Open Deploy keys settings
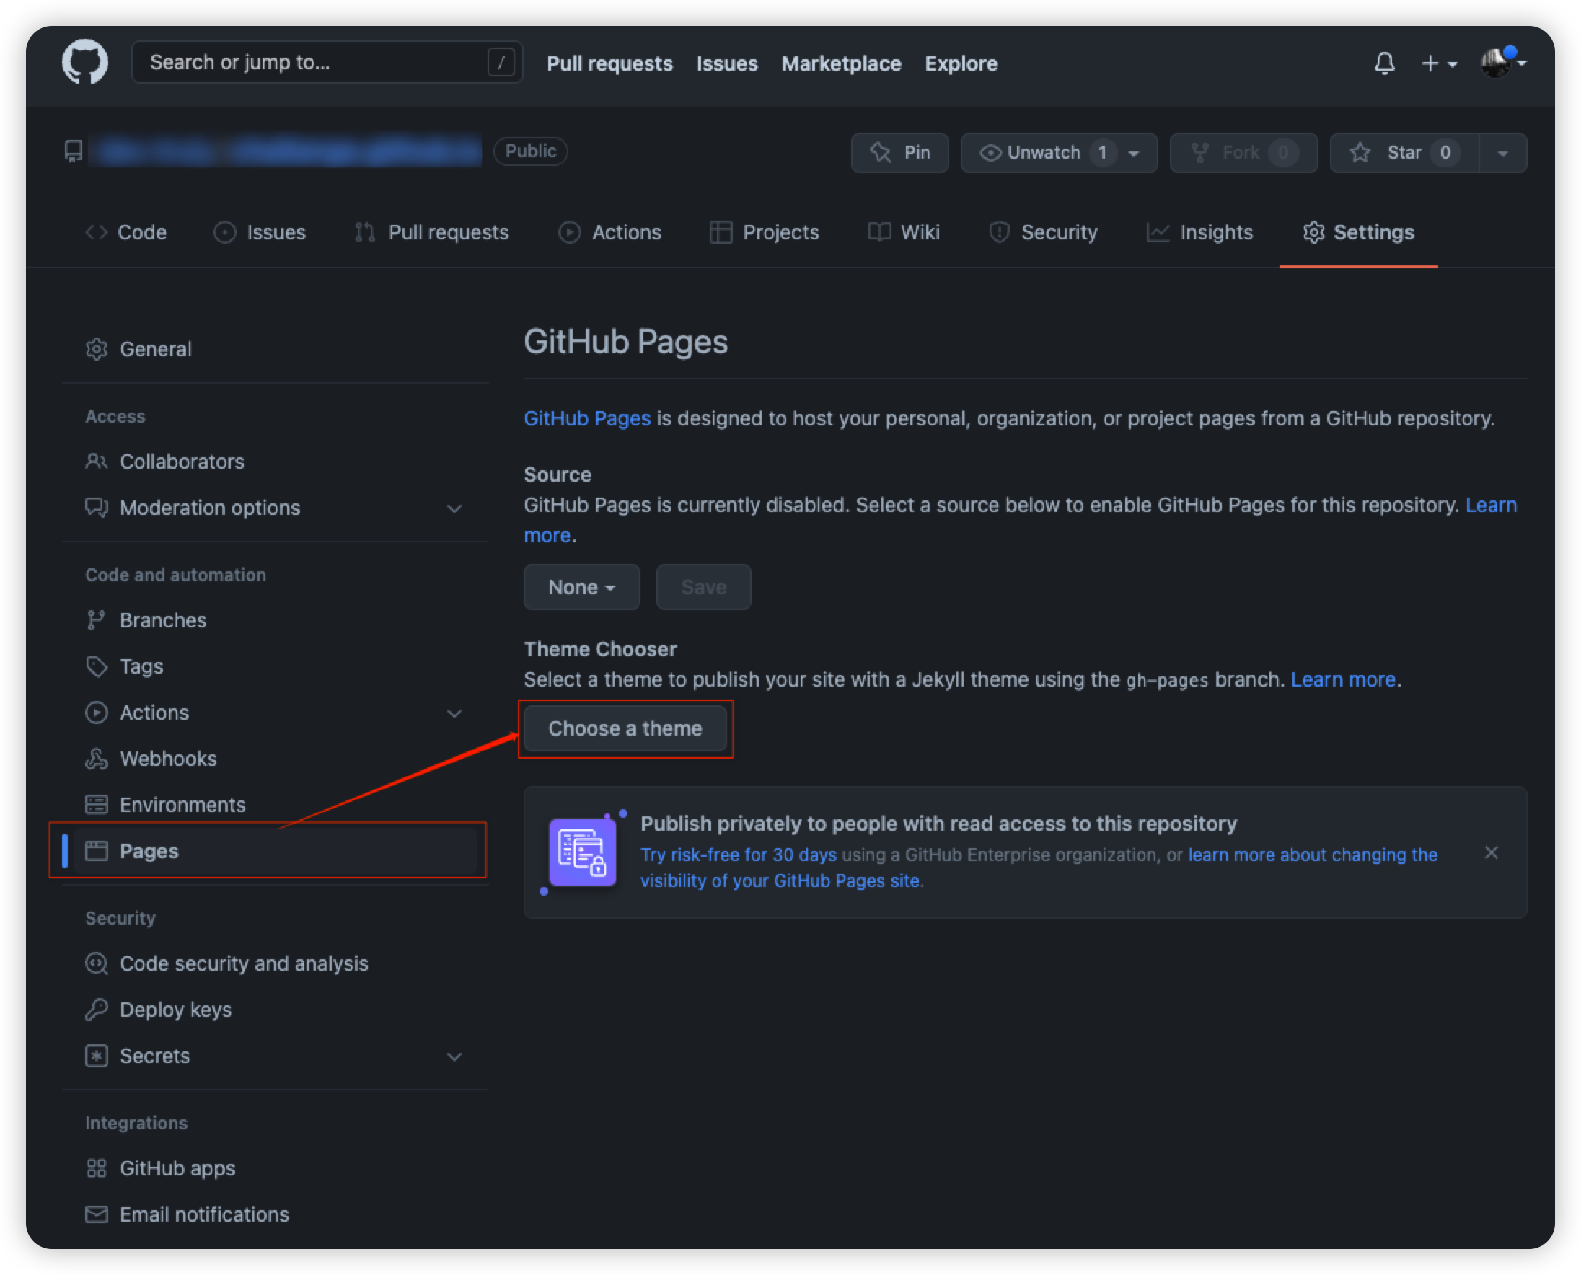Screen dimensions: 1581x1275 tap(175, 1010)
